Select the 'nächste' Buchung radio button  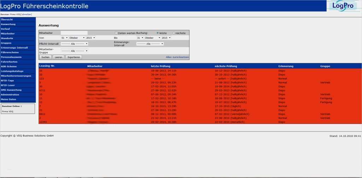(174, 33)
